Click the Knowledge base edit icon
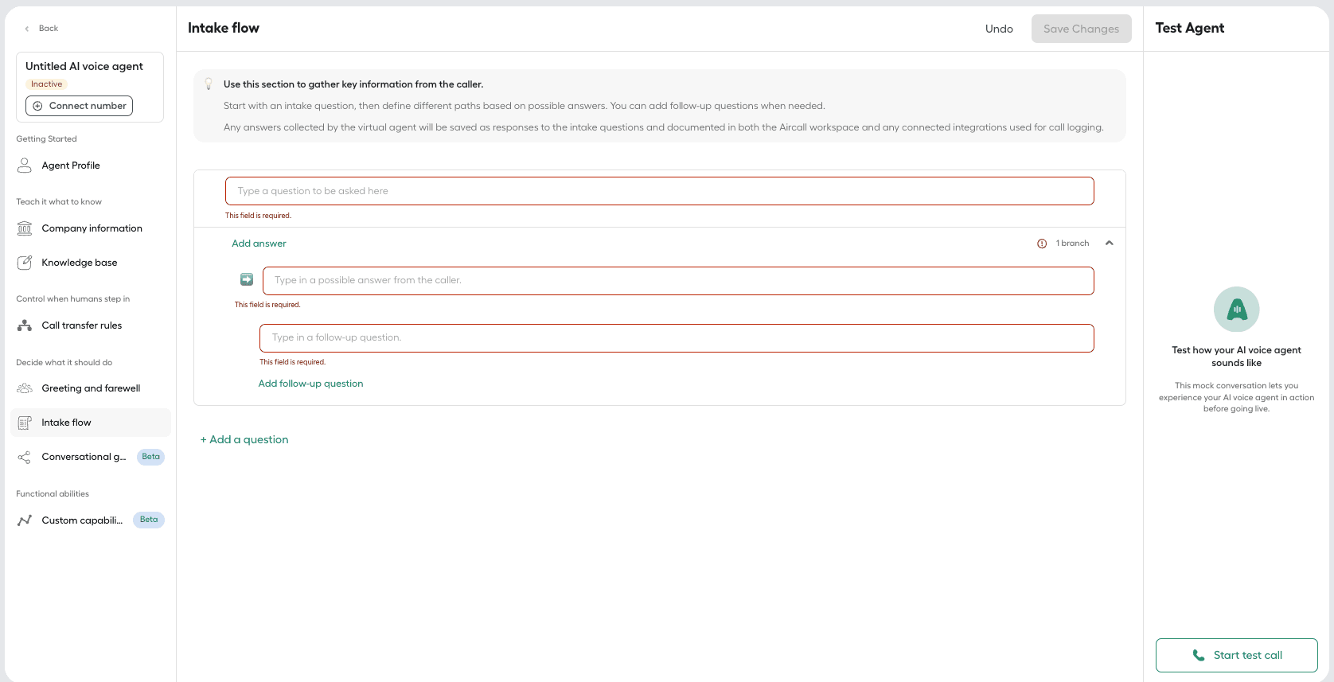This screenshot has width=1334, height=682. (x=25, y=263)
